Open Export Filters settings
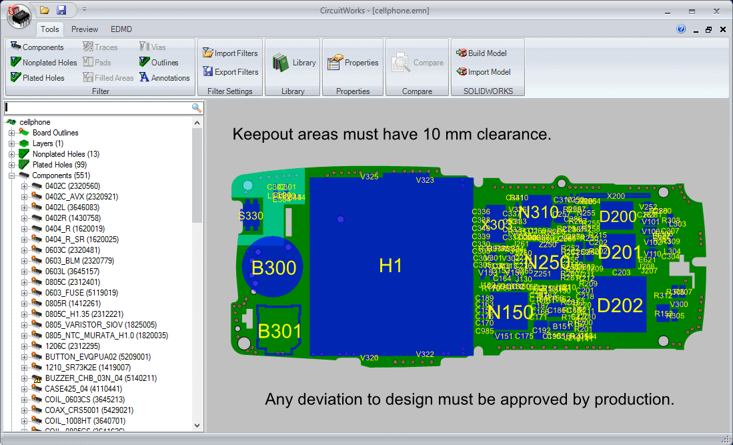 point(229,72)
